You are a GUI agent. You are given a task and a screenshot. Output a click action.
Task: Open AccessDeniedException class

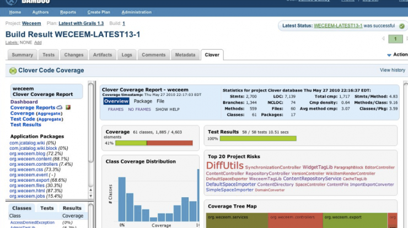(33, 222)
